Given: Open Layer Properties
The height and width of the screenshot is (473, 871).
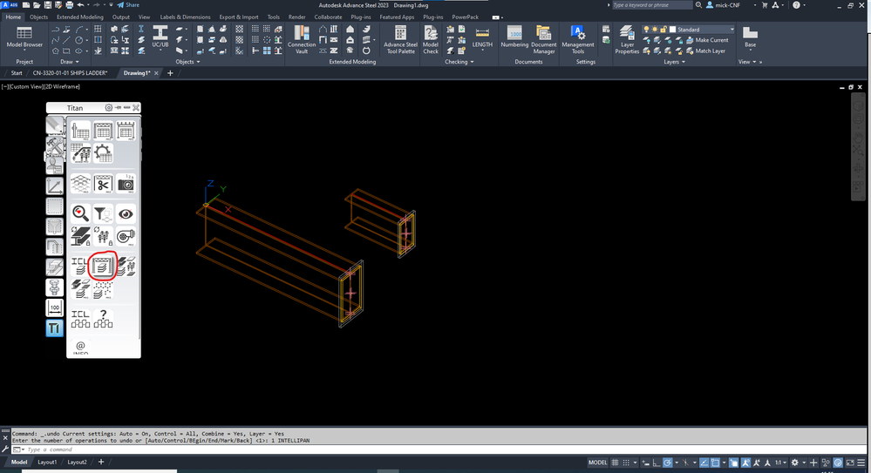Looking at the screenshot, I should (627, 39).
